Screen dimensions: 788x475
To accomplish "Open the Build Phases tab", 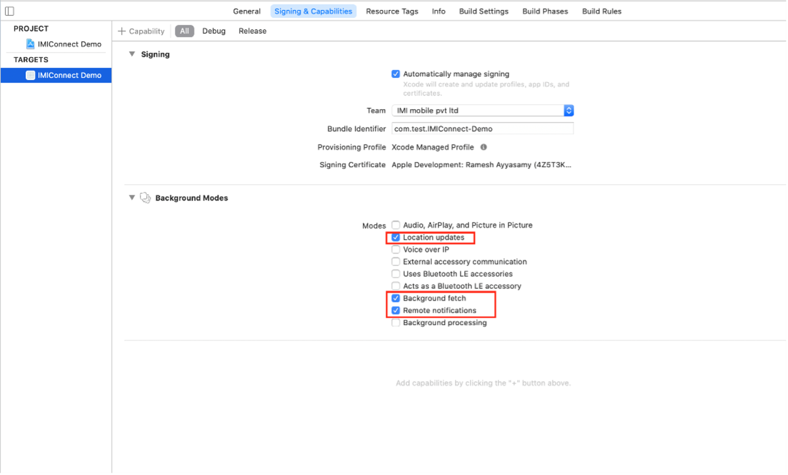I will pos(545,11).
